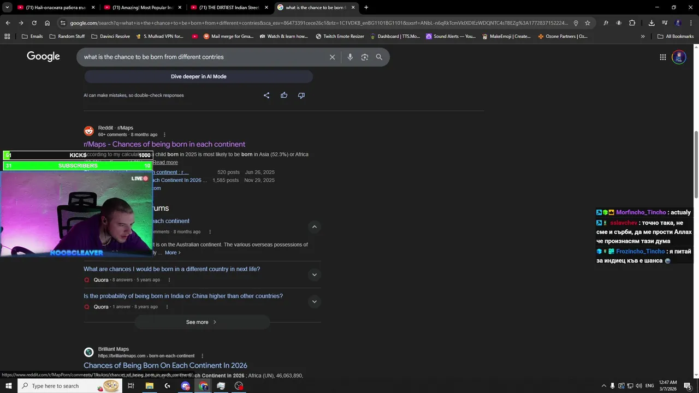
Task: Open the Davinci Resolve bookmark folder
Action: [x=110, y=37]
